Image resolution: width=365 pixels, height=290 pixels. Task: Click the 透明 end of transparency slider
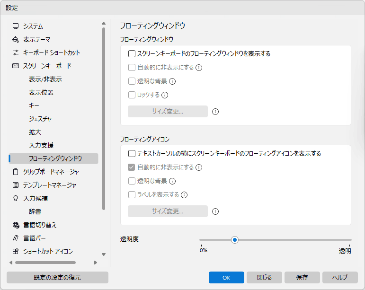tap(345, 251)
